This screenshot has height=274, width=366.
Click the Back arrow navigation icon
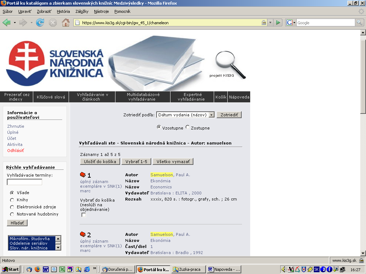[x=6, y=22]
